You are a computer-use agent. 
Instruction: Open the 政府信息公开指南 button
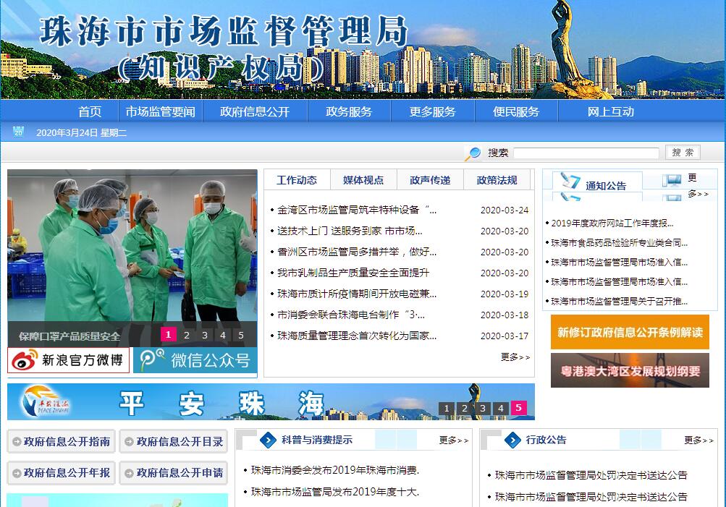coord(62,441)
